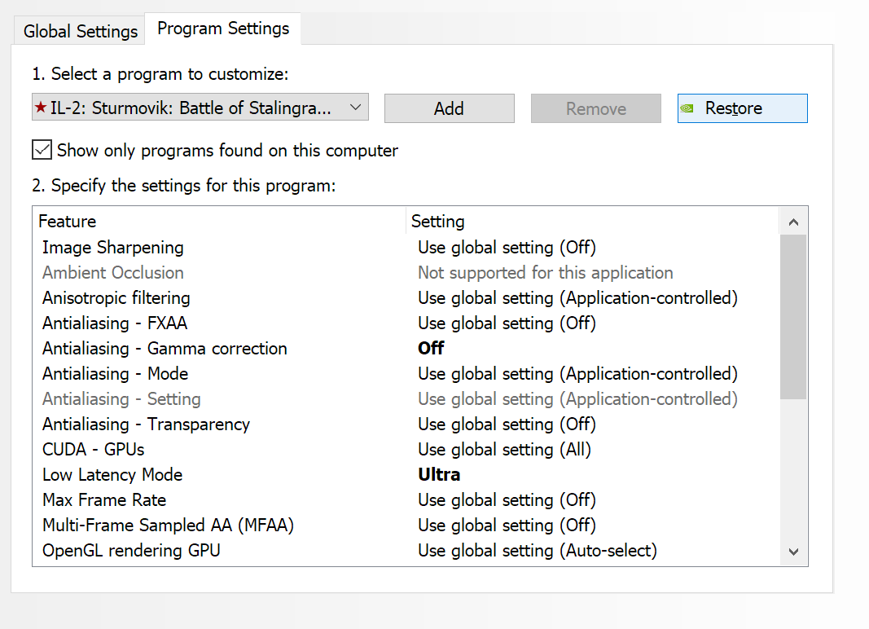This screenshot has height=629, width=869.
Task: Select the CUDA - GPUs feature
Action: 94,450
